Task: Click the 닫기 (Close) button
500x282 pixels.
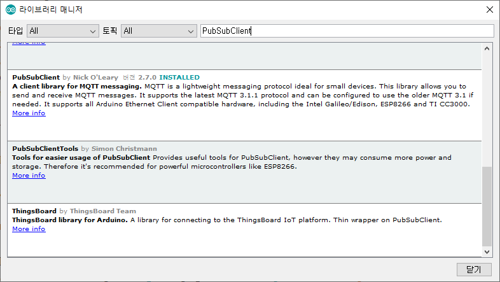Action: (x=474, y=269)
